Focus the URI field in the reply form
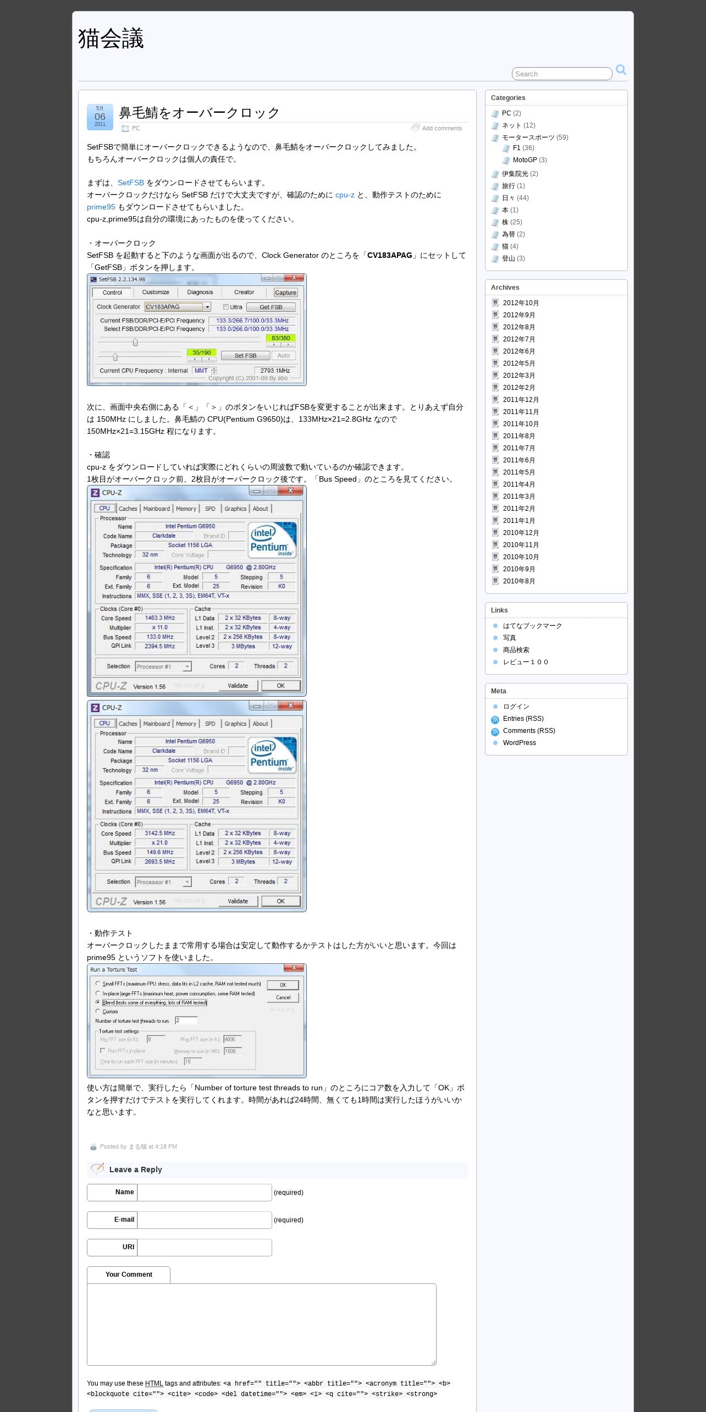This screenshot has width=706, height=1412. click(x=205, y=1247)
